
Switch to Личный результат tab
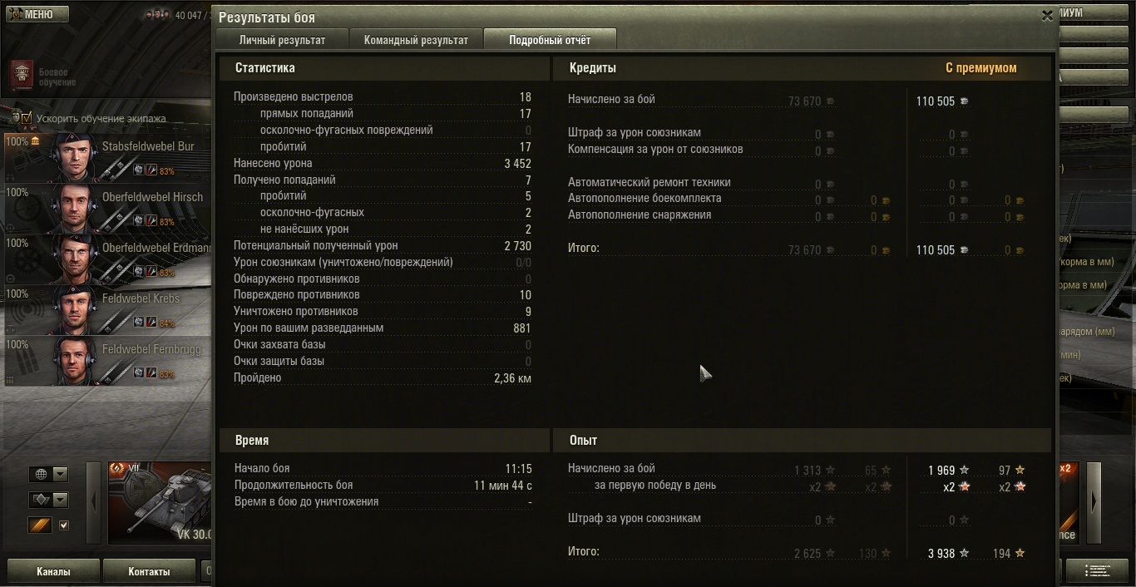tap(282, 40)
